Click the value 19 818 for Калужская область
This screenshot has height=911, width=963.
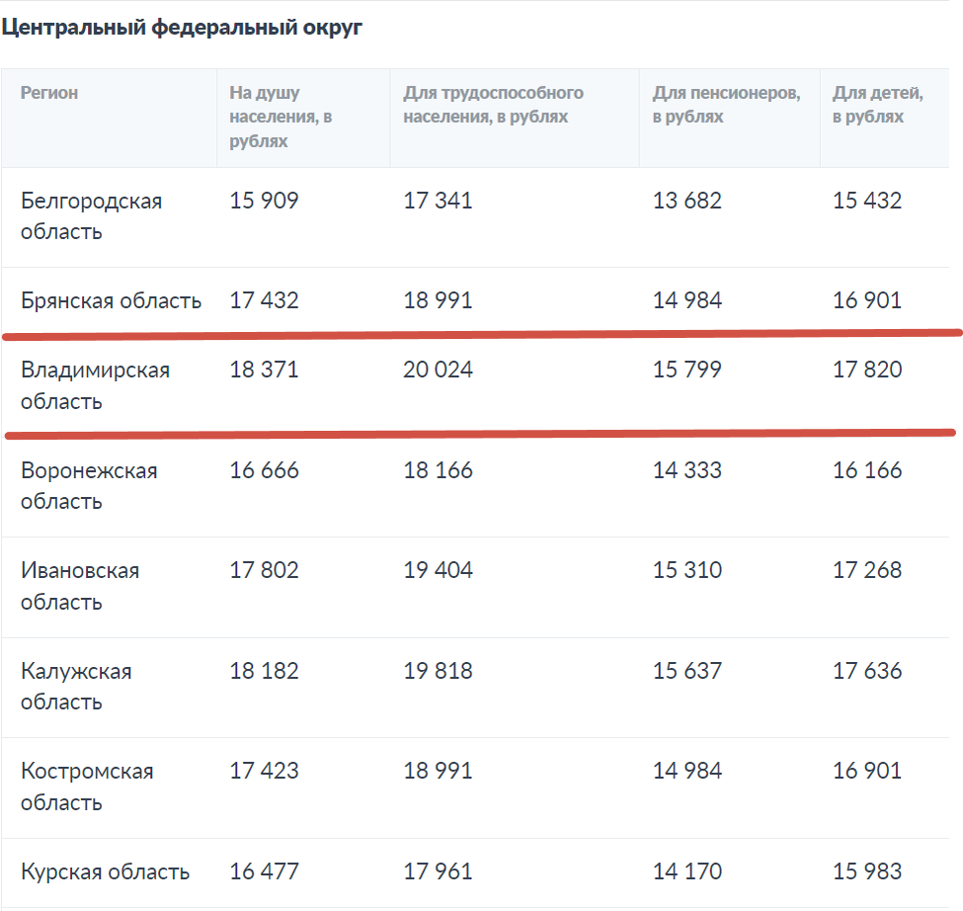[x=438, y=671]
